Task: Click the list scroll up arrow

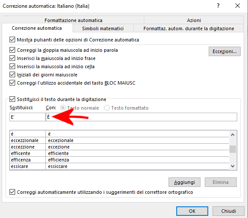Action: point(232,135)
